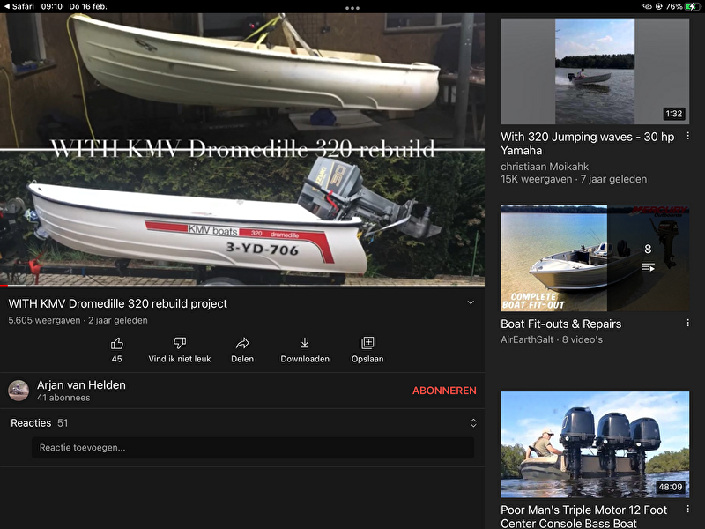Tap the like count '45'
Image resolution: width=705 pixels, height=529 pixels.
117,359
